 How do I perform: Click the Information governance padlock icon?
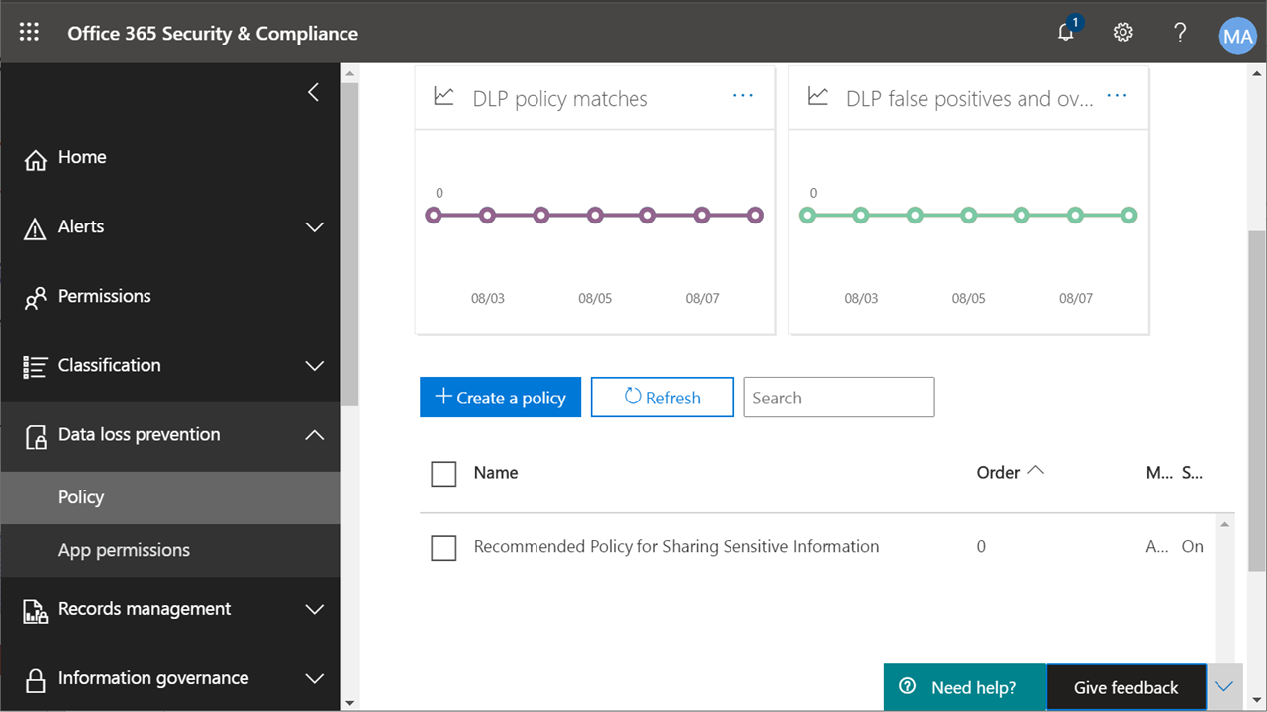click(x=36, y=680)
